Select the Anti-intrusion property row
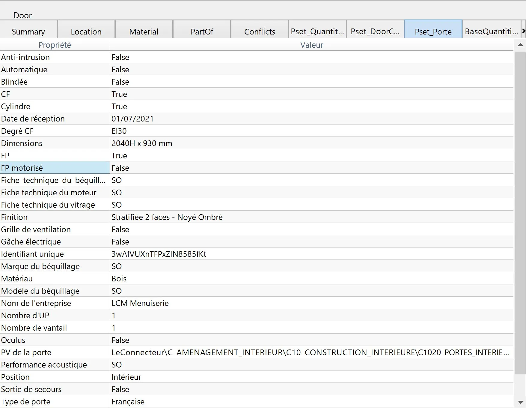Screen dimensions: 526x408 pyautogui.click(x=55, y=57)
